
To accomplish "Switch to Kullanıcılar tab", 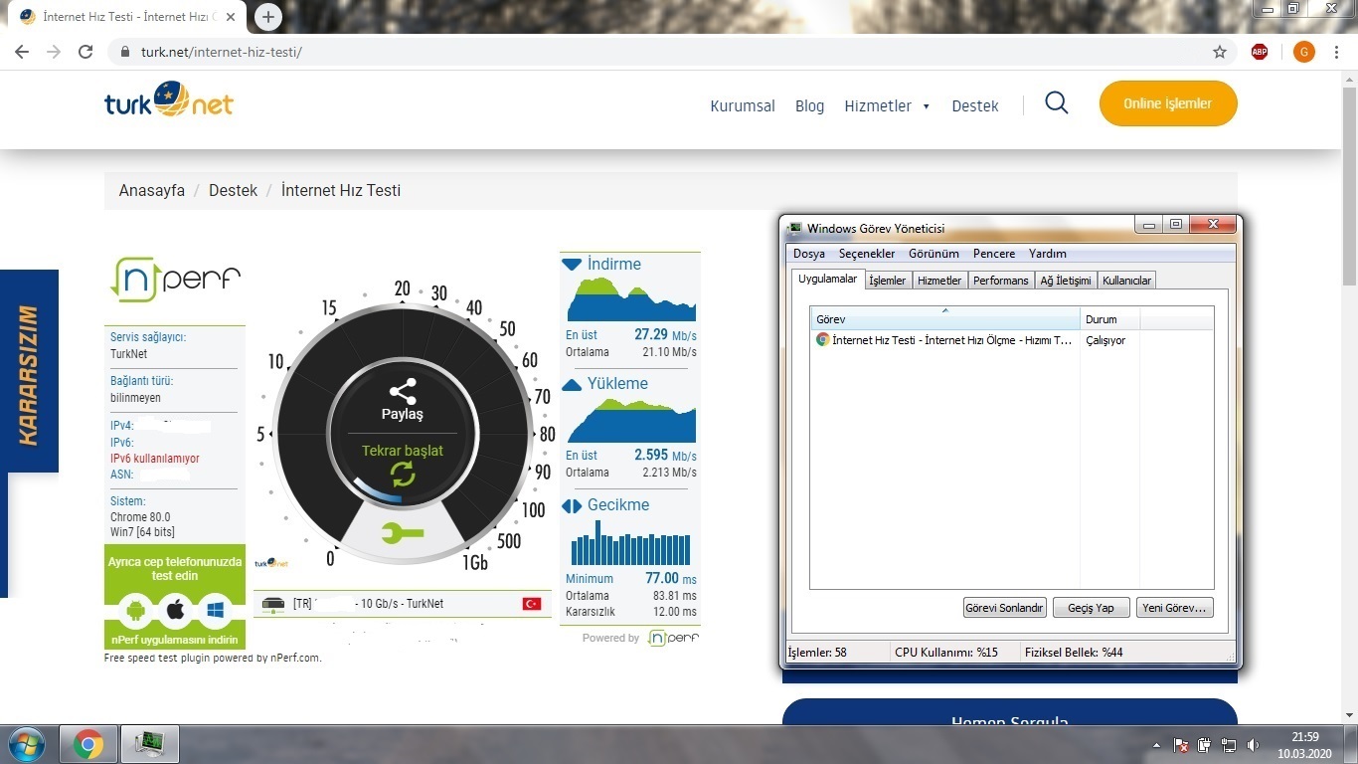I will (1126, 281).
